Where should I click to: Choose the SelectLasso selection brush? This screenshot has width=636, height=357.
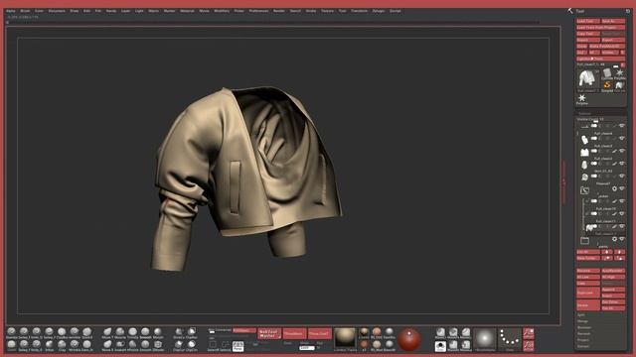[x=226, y=346]
